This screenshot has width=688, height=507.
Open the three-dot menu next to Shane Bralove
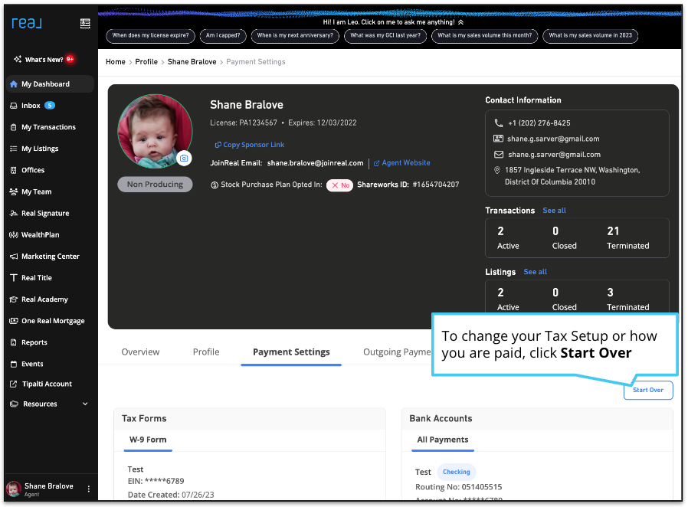click(88, 489)
